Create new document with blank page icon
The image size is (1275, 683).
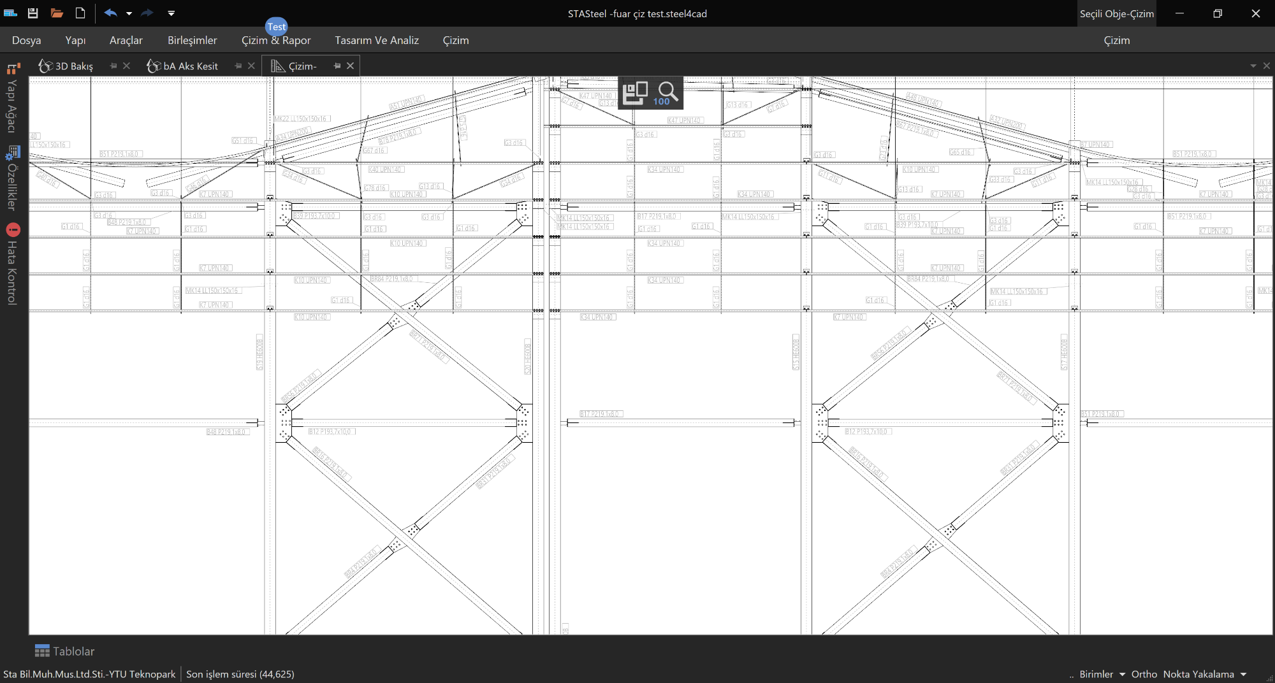tap(80, 13)
